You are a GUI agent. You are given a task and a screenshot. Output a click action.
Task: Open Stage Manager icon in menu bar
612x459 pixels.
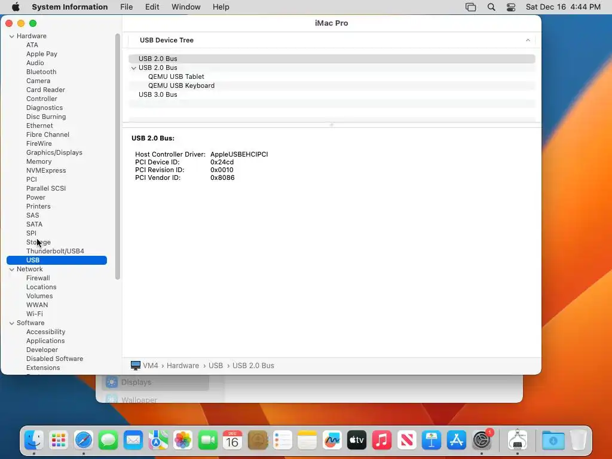pos(471,7)
